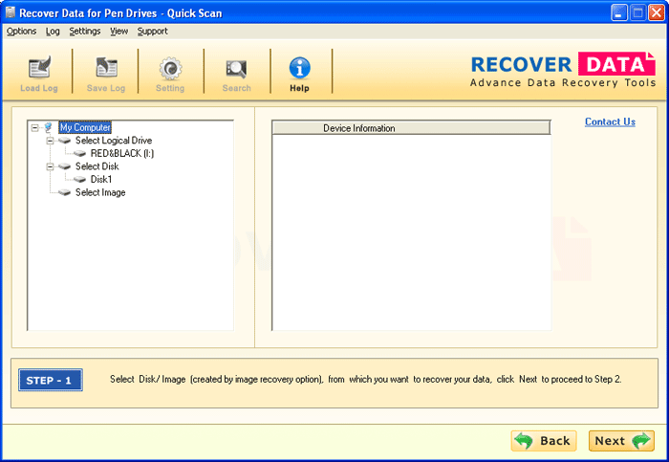Open the Setting gear icon
This screenshot has width=669, height=462.
(170, 69)
